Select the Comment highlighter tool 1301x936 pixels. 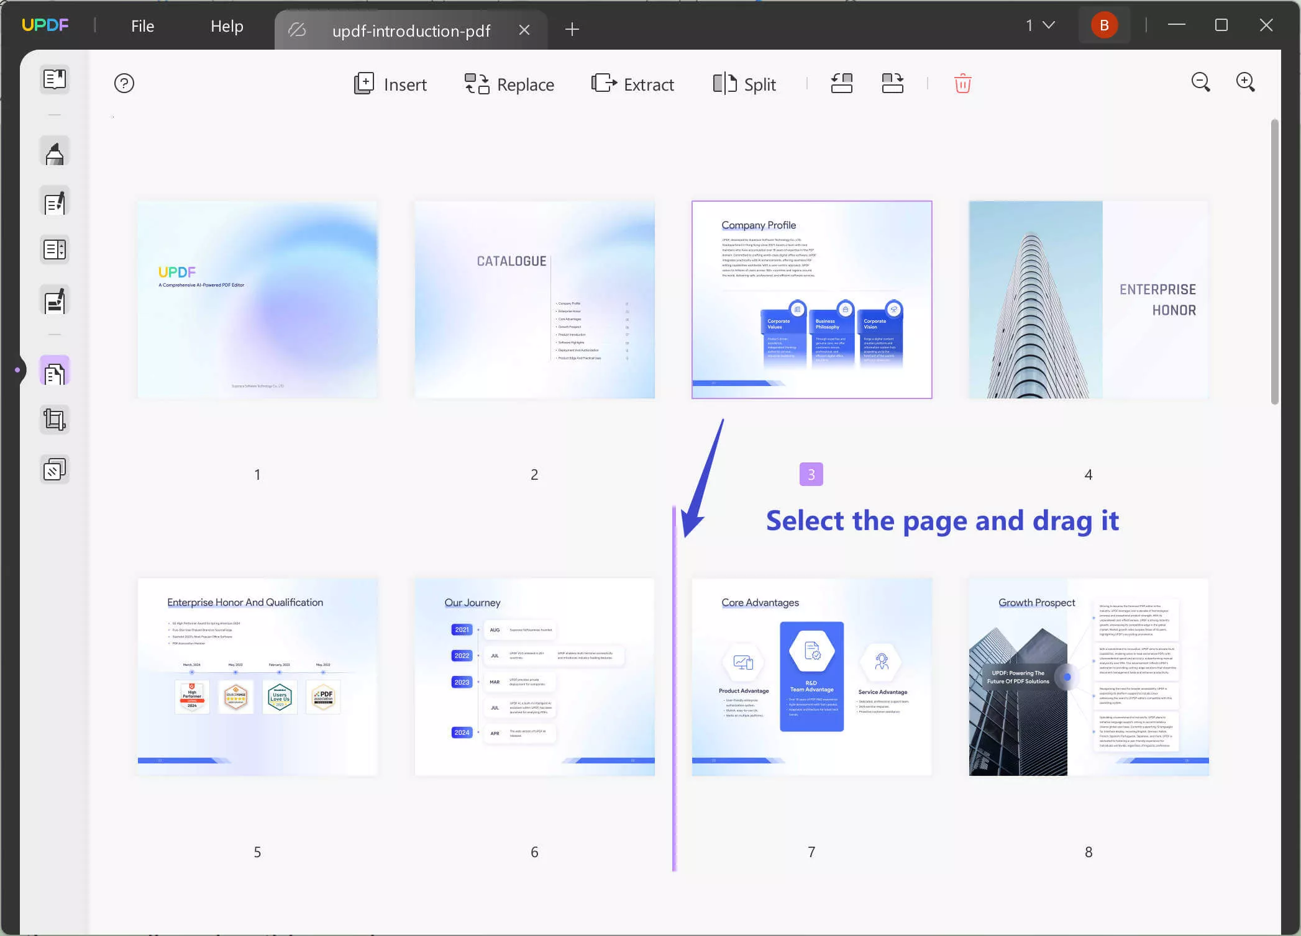[55, 151]
